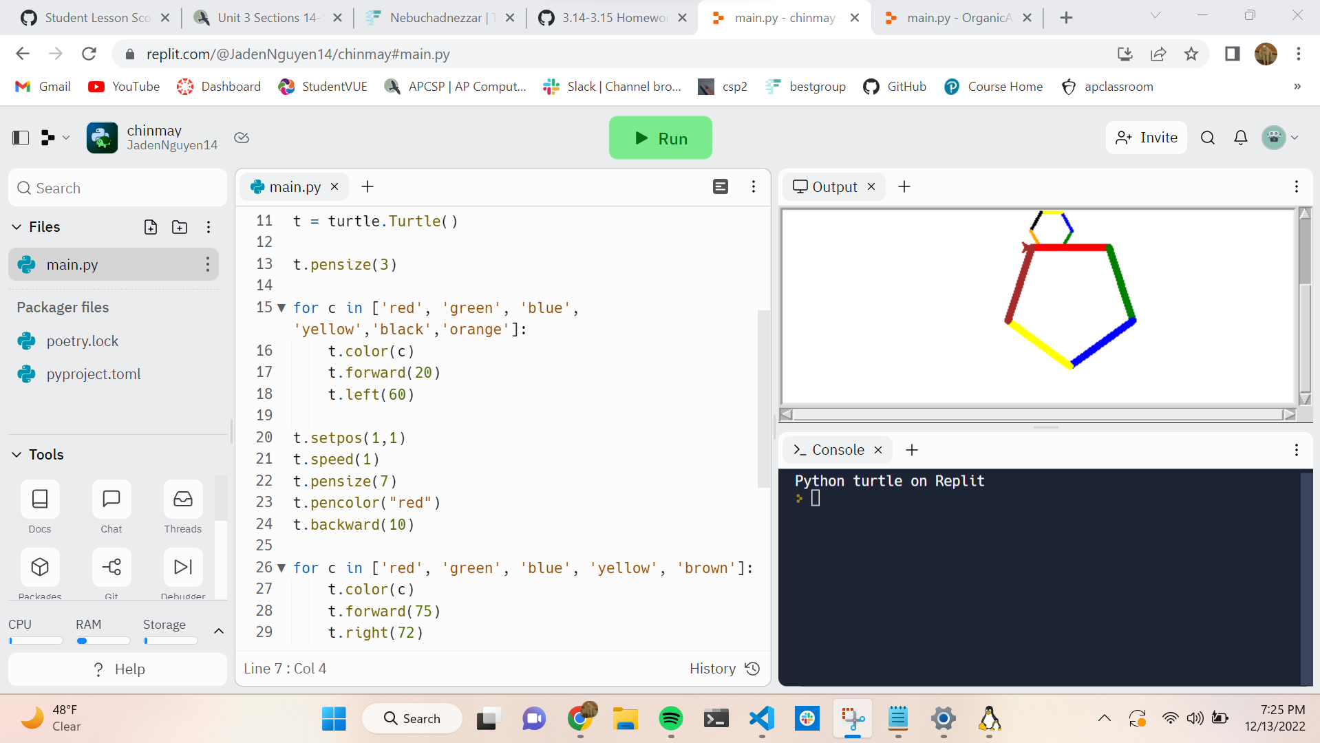Image resolution: width=1320 pixels, height=743 pixels.
Task: Select the main.py editor tab
Action: point(294,187)
